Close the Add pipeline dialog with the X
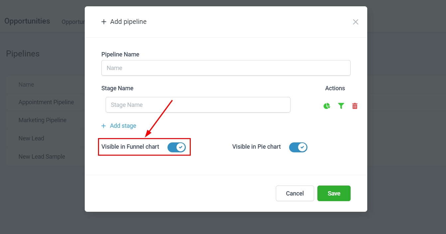 pyautogui.click(x=355, y=22)
